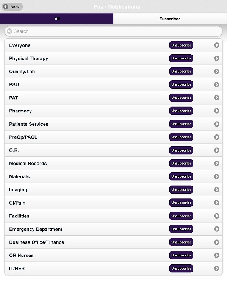227x303 pixels.
Task: Go Back to previous screen
Action: pos(12,7)
